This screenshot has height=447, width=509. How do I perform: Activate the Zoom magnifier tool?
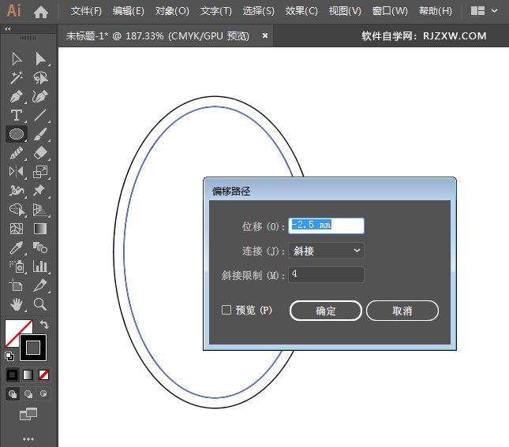coord(40,304)
